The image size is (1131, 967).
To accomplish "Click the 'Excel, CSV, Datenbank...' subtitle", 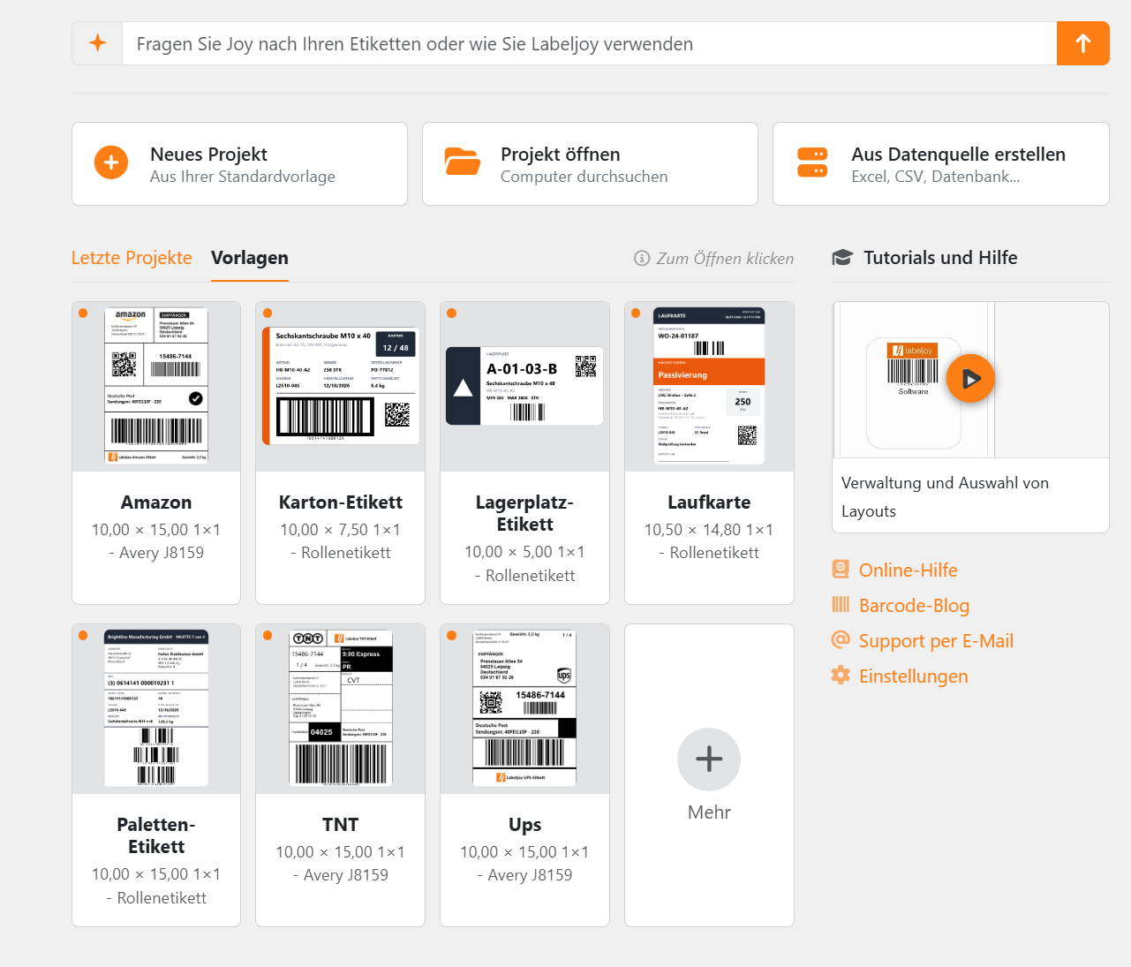I will pyautogui.click(x=935, y=177).
